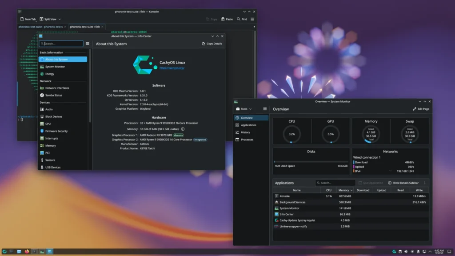Click the Applications search box in System Monitor
Screen dimensions: 455x256
(335, 183)
